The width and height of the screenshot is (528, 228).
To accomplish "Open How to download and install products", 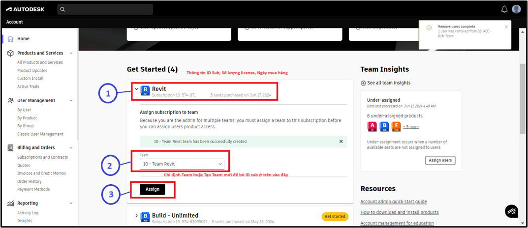I will coord(400,212).
